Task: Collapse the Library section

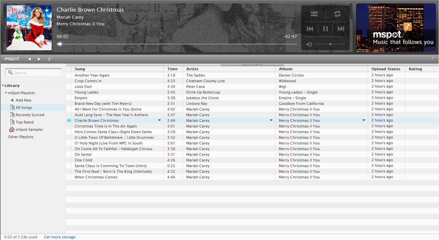Action: click(3, 86)
